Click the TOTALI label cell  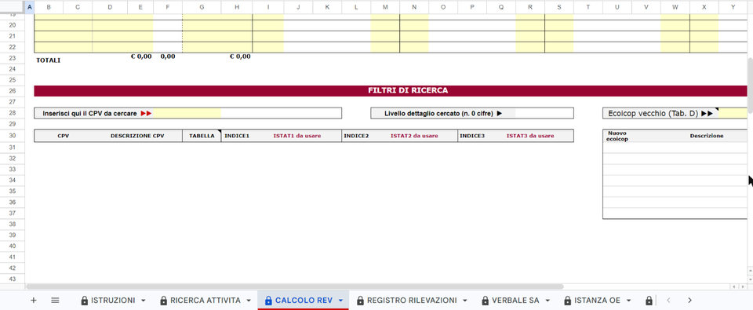tap(49, 60)
